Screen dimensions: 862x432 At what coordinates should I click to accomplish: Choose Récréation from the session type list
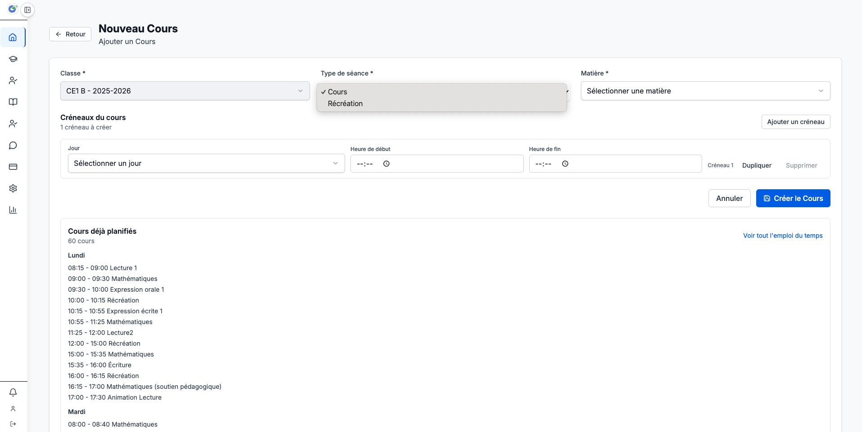tap(345, 103)
